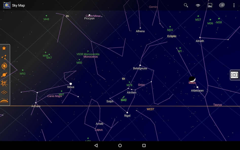The image size is (240, 150).
Task: Toggle the planets layer Saturn icon
Action: pos(4,74)
